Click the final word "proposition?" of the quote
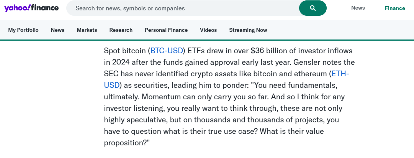Viewport: 414px width, 158px height. pos(127,143)
